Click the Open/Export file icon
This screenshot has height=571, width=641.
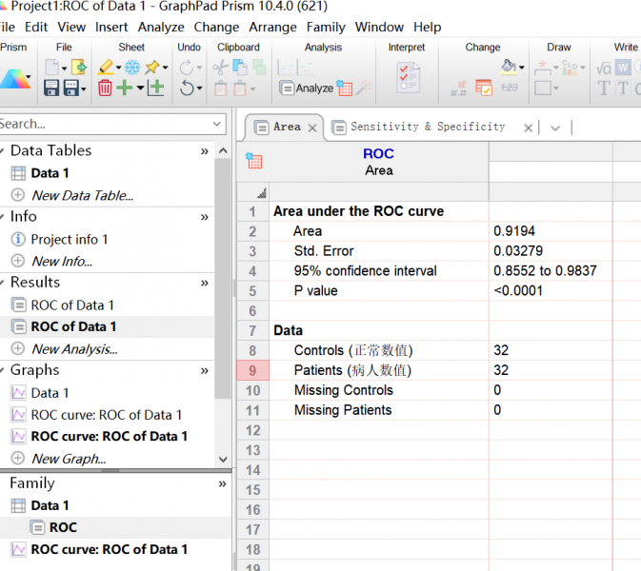click(78, 67)
